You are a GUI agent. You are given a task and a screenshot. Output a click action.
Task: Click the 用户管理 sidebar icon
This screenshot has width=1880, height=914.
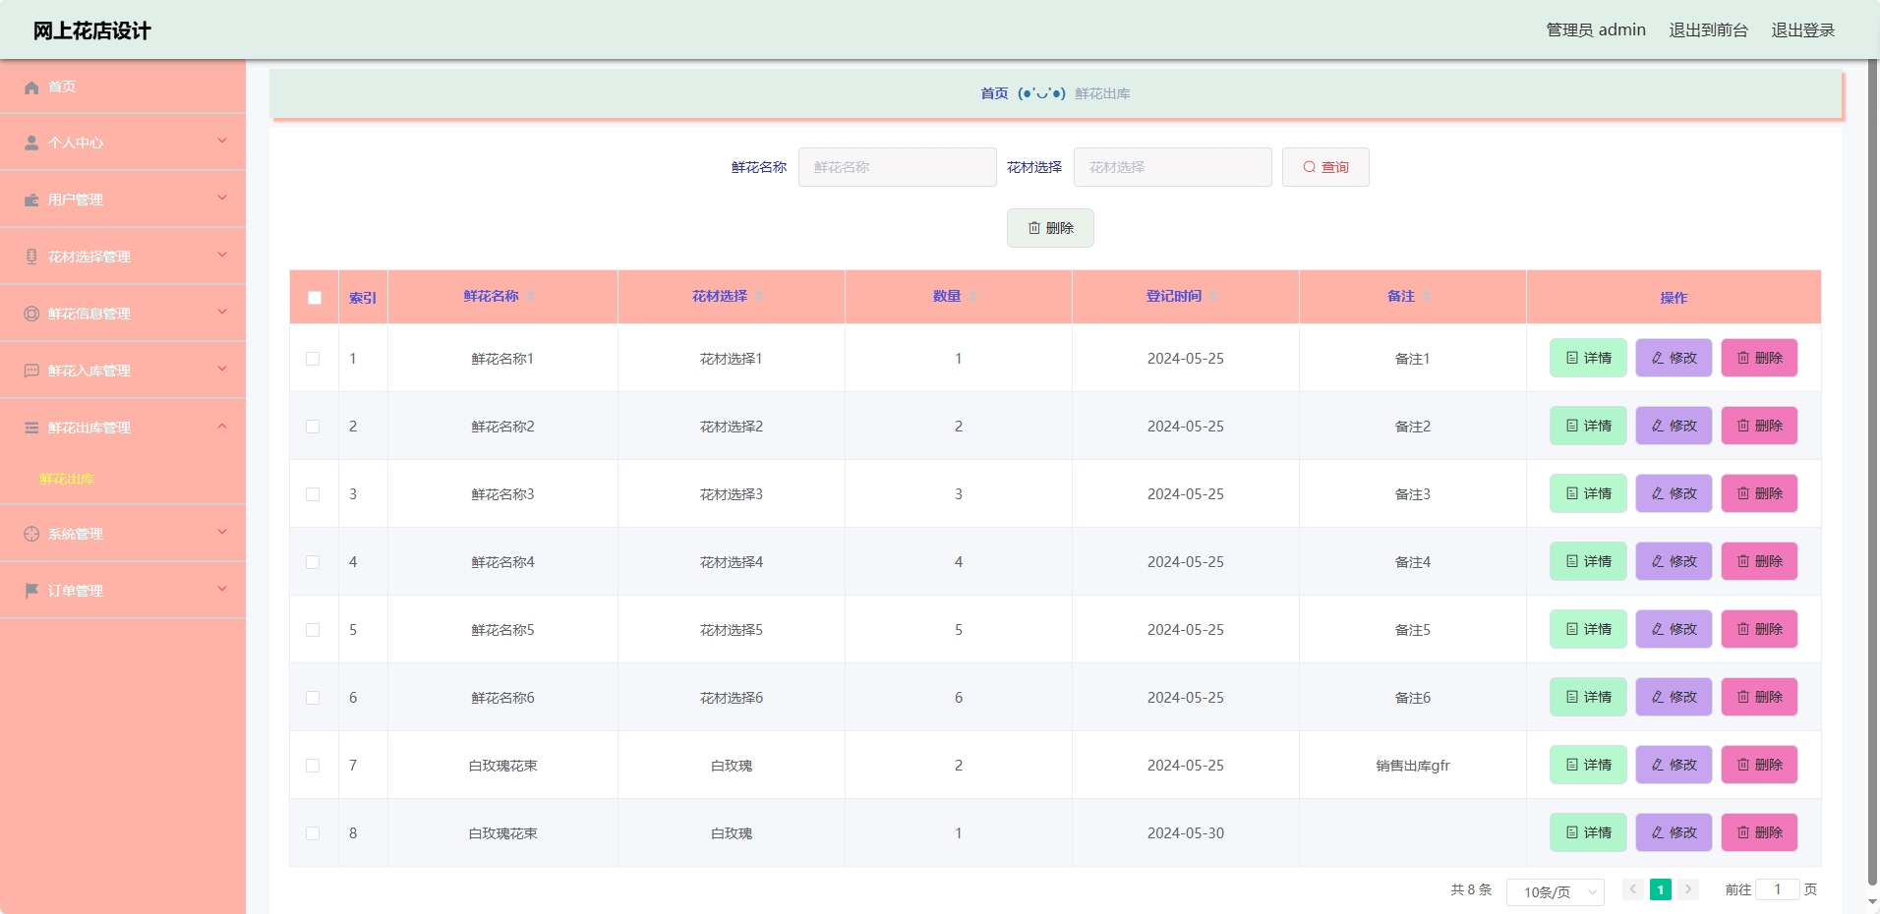coord(31,200)
